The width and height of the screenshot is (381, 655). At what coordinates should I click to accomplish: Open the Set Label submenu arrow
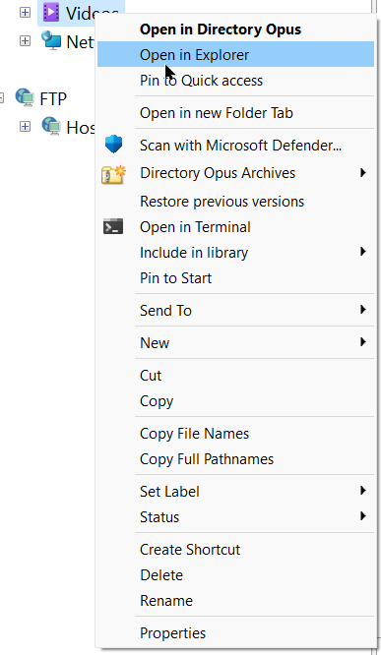[363, 491]
